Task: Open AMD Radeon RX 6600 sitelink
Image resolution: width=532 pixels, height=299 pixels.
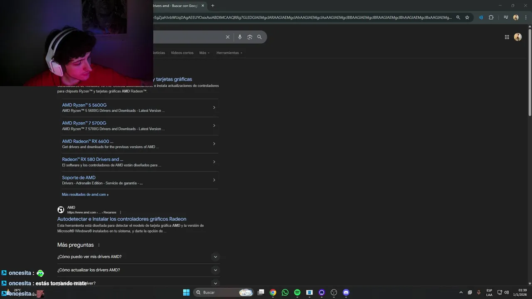Action: point(88,141)
